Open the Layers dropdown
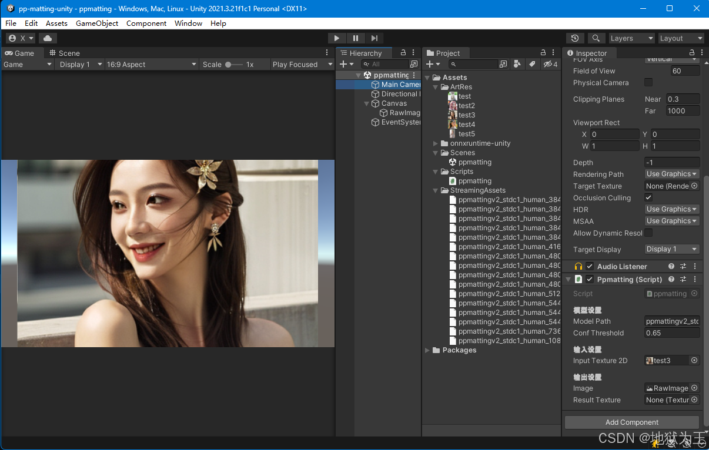709x450 pixels. tap(631, 38)
